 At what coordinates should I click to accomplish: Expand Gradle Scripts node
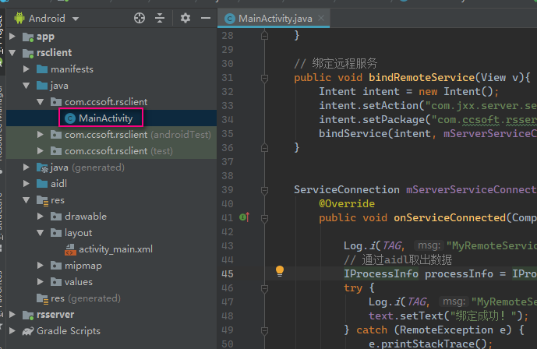point(12,331)
